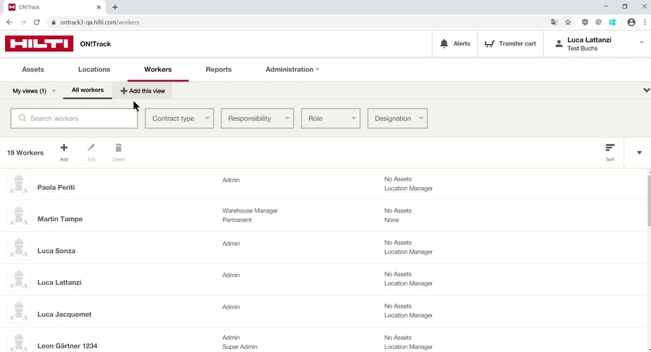Open the Transfer cart
This screenshot has width=651, height=352.
coord(510,43)
